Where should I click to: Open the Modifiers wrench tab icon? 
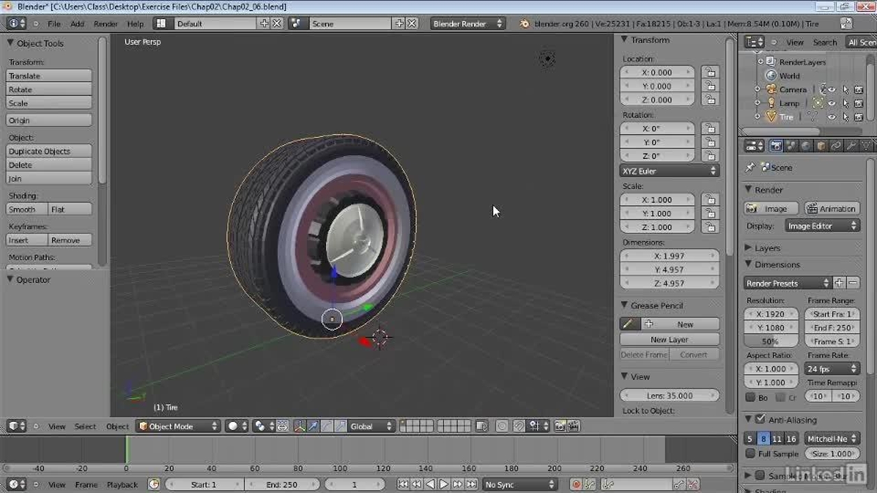click(x=851, y=146)
